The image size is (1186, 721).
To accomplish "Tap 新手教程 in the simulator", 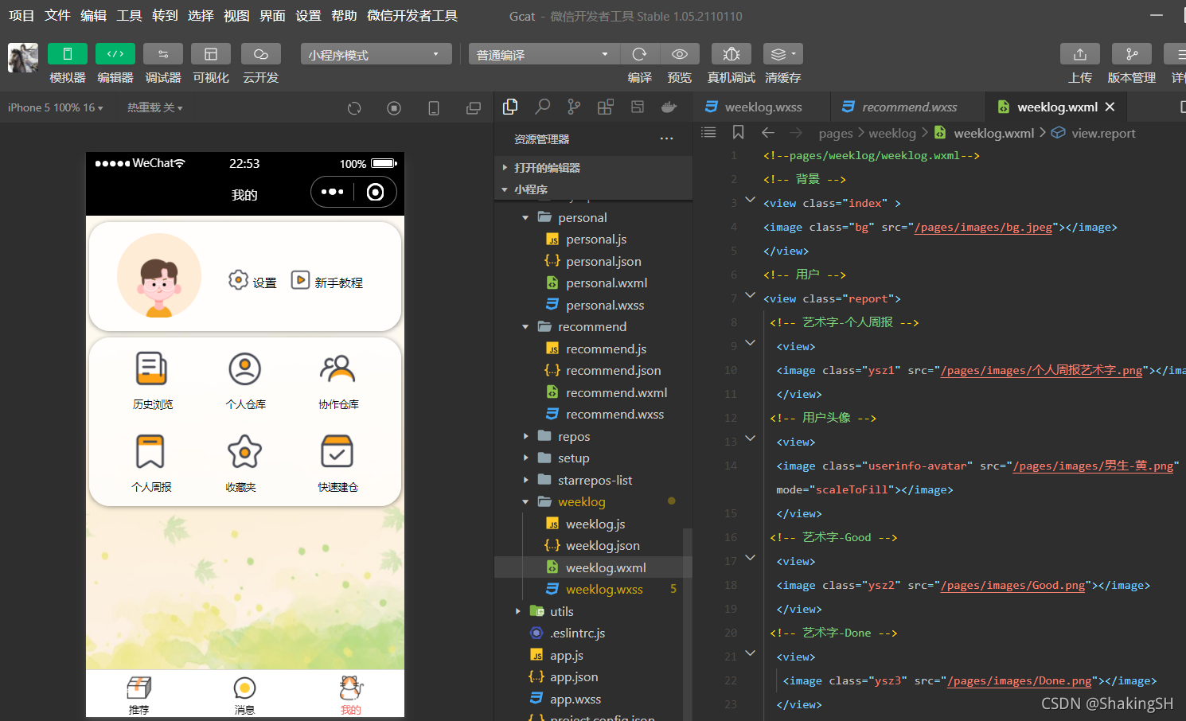I will click(x=327, y=281).
